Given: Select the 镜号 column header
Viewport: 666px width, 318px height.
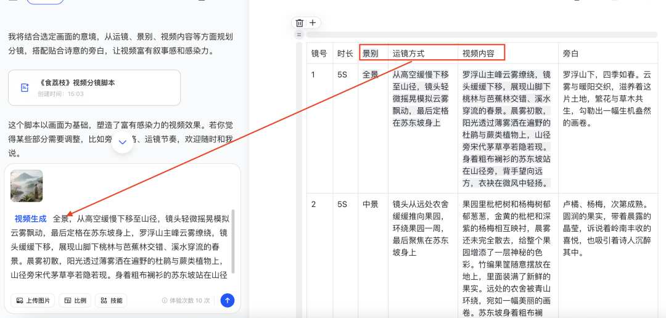Looking at the screenshot, I should tap(320, 54).
